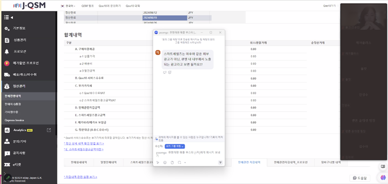
Task: Attach a file in chat toolbar
Action: pos(172,162)
